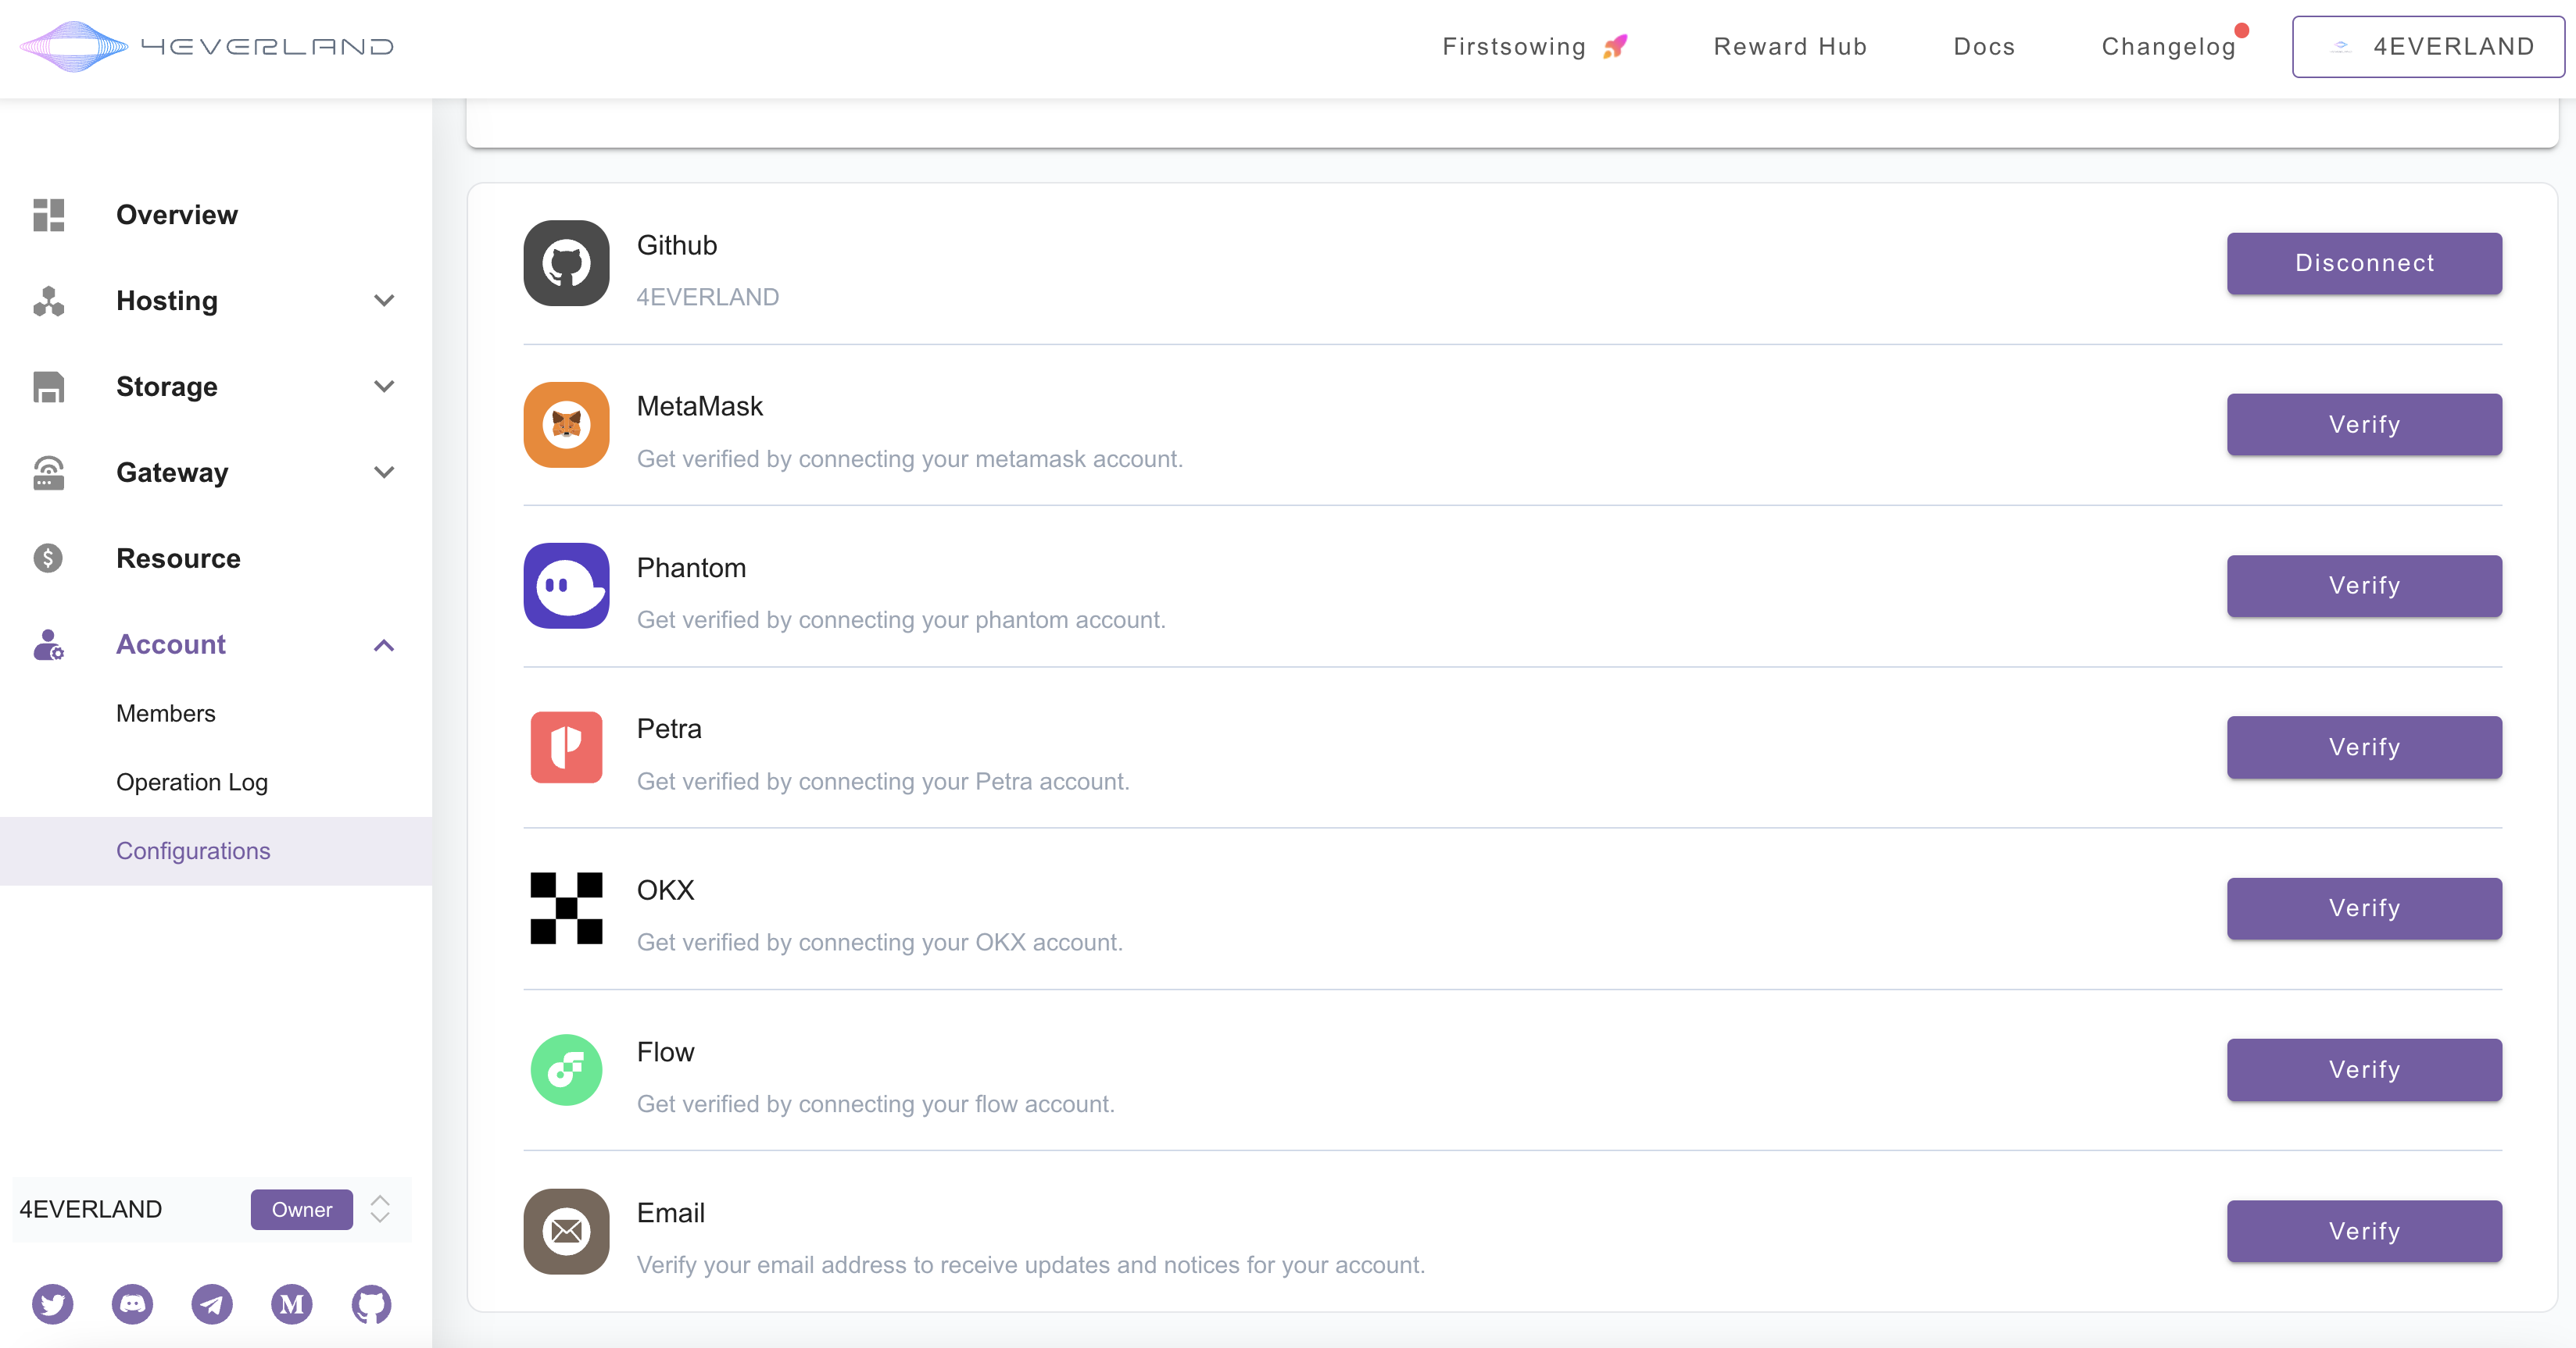Open the Members submenu item
The width and height of the screenshot is (2576, 1348).
(166, 714)
